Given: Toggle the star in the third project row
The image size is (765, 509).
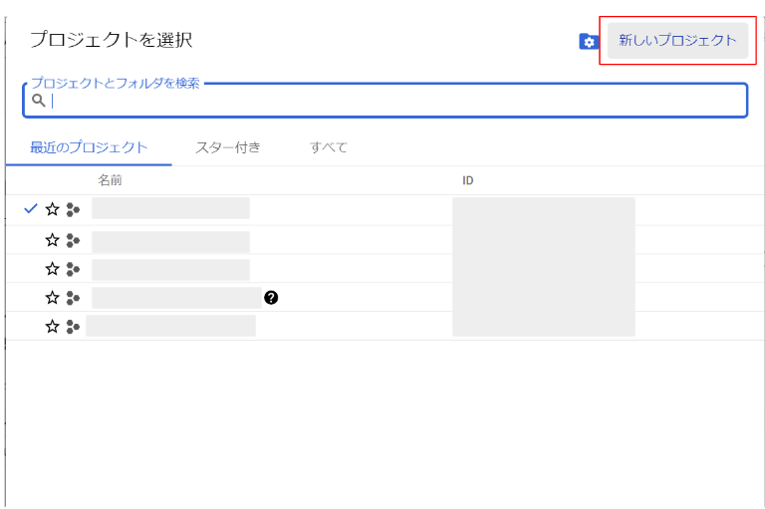Looking at the screenshot, I should (52, 269).
